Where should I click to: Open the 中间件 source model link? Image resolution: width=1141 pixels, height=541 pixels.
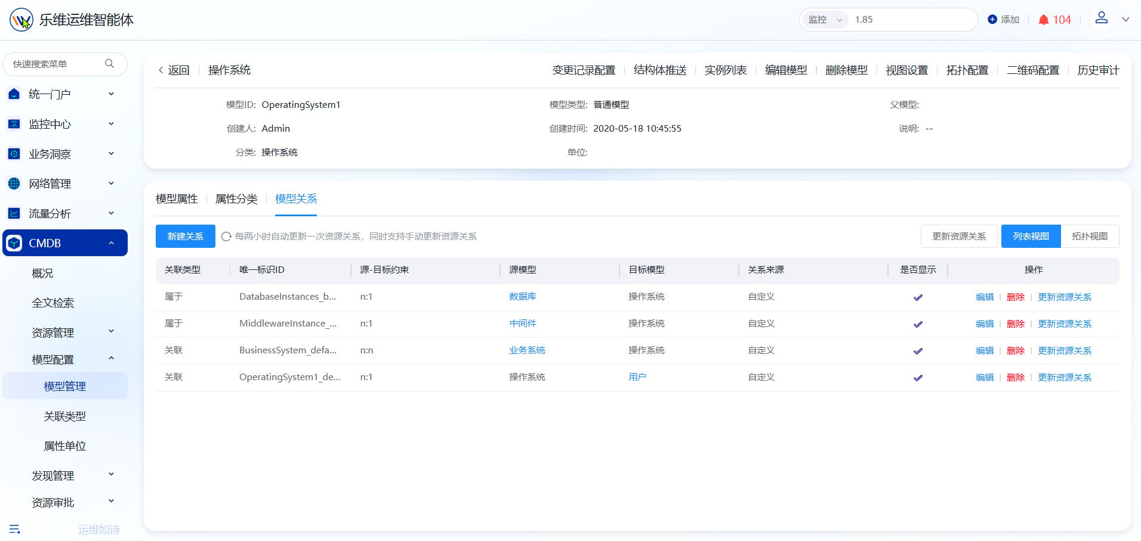click(523, 323)
